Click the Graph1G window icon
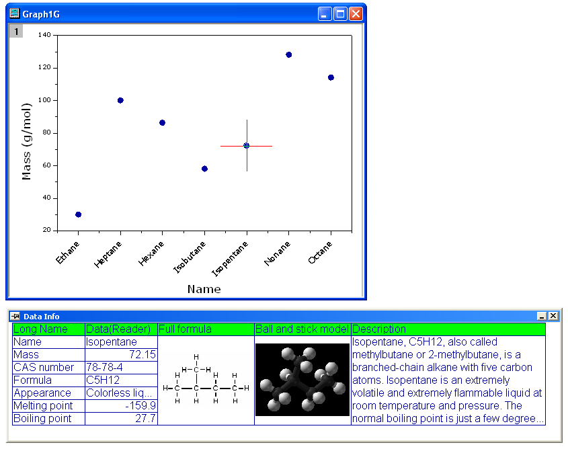Image resolution: width=568 pixels, height=449 pixels. 15,13
